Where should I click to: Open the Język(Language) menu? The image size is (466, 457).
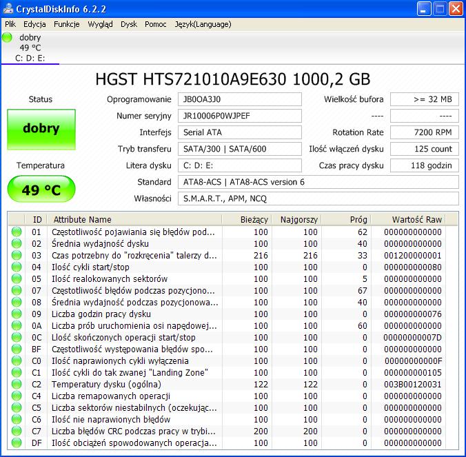(x=203, y=24)
